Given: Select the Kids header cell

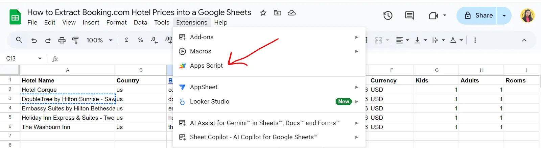Looking at the screenshot, I should click(437, 80).
